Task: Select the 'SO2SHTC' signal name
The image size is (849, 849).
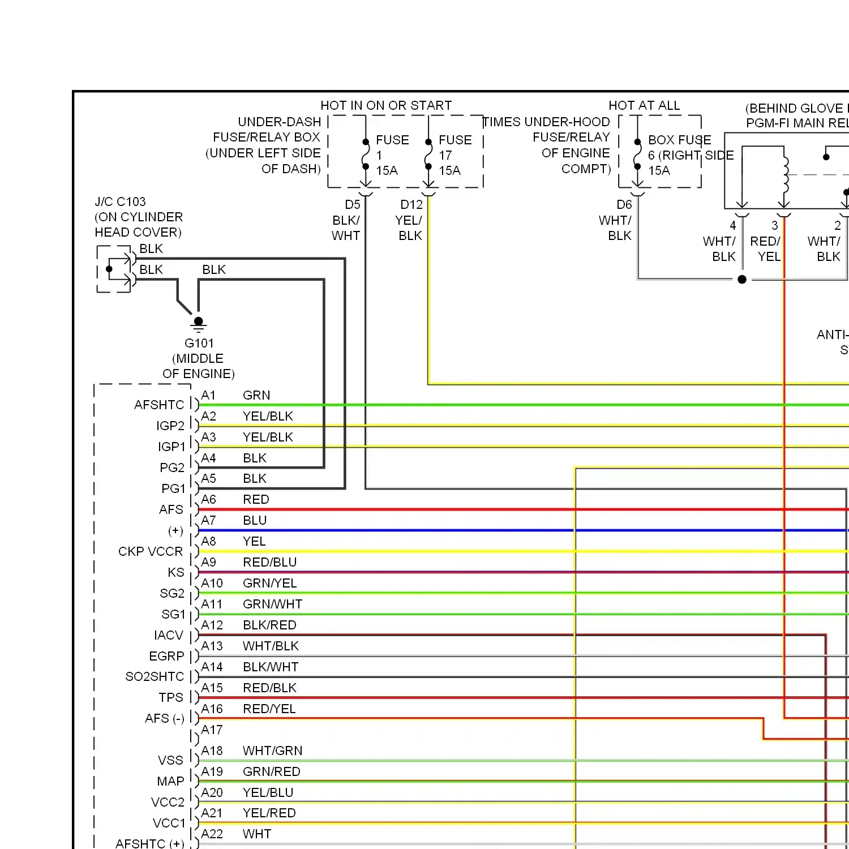Action: [x=155, y=676]
